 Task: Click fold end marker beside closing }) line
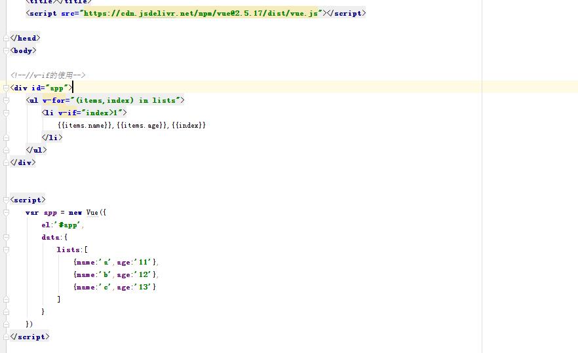[6, 324]
